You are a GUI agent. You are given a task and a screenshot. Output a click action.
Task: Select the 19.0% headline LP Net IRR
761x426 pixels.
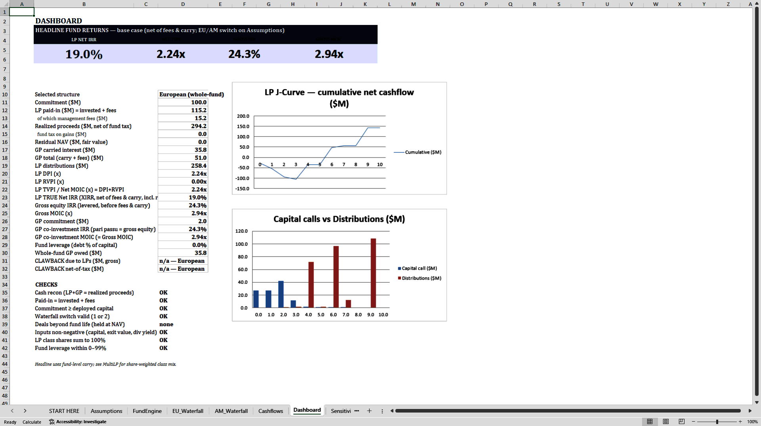click(84, 54)
